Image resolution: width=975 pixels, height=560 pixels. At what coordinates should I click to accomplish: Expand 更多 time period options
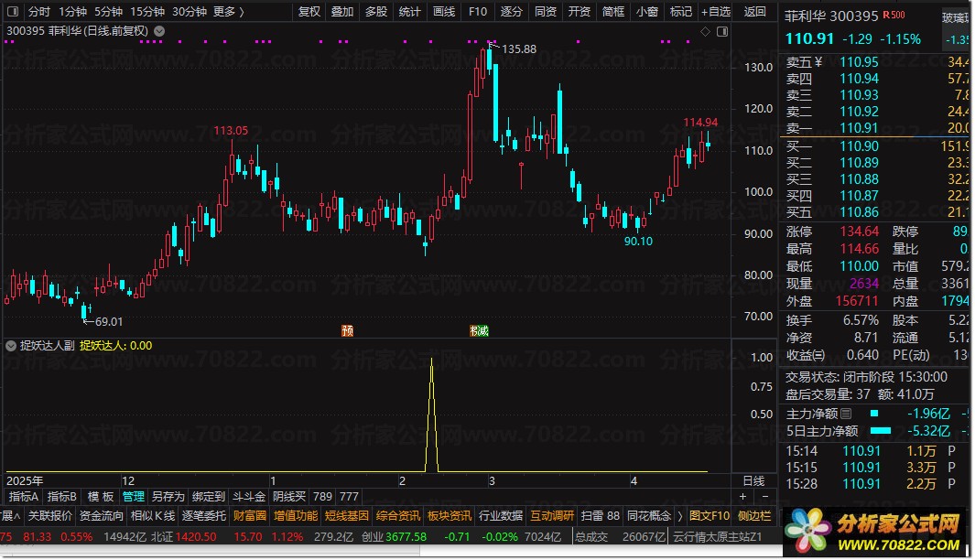(228, 11)
